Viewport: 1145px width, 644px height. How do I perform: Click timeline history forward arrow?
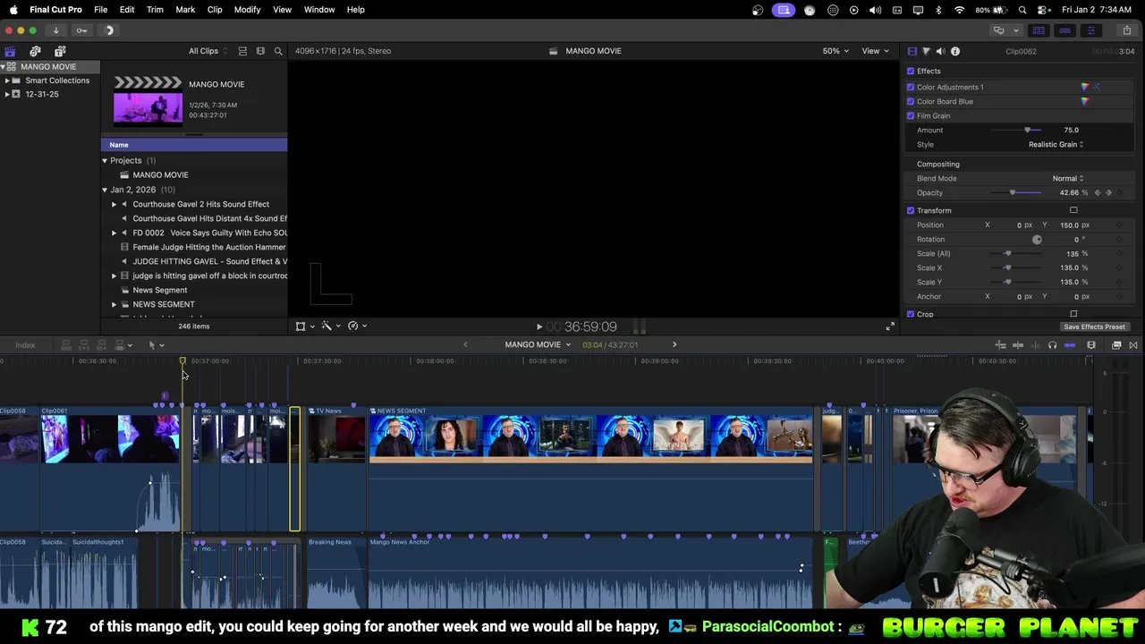point(674,344)
